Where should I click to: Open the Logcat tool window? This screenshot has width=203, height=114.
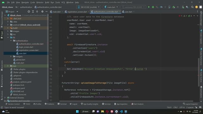point(74,104)
